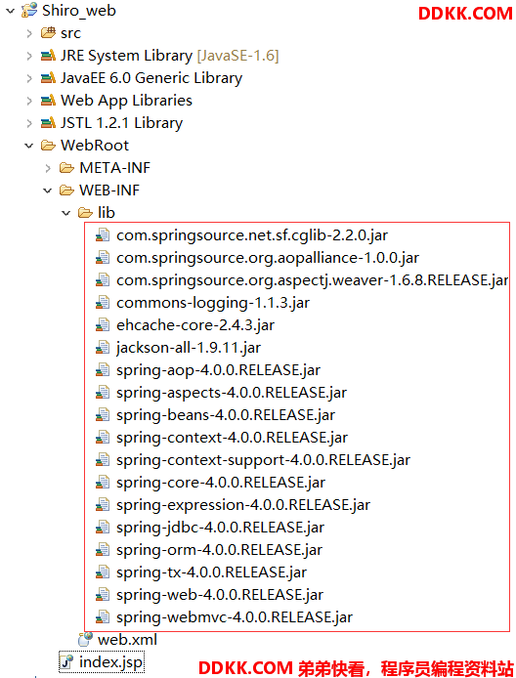Screen dimensions: 516x678
Task: Select JavaEE 6.0 Generic Library
Action: (151, 78)
